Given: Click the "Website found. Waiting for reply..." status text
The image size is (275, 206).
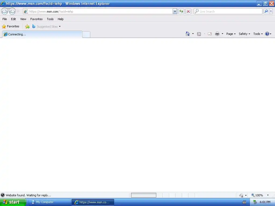Looking at the screenshot, I should click(x=28, y=195).
